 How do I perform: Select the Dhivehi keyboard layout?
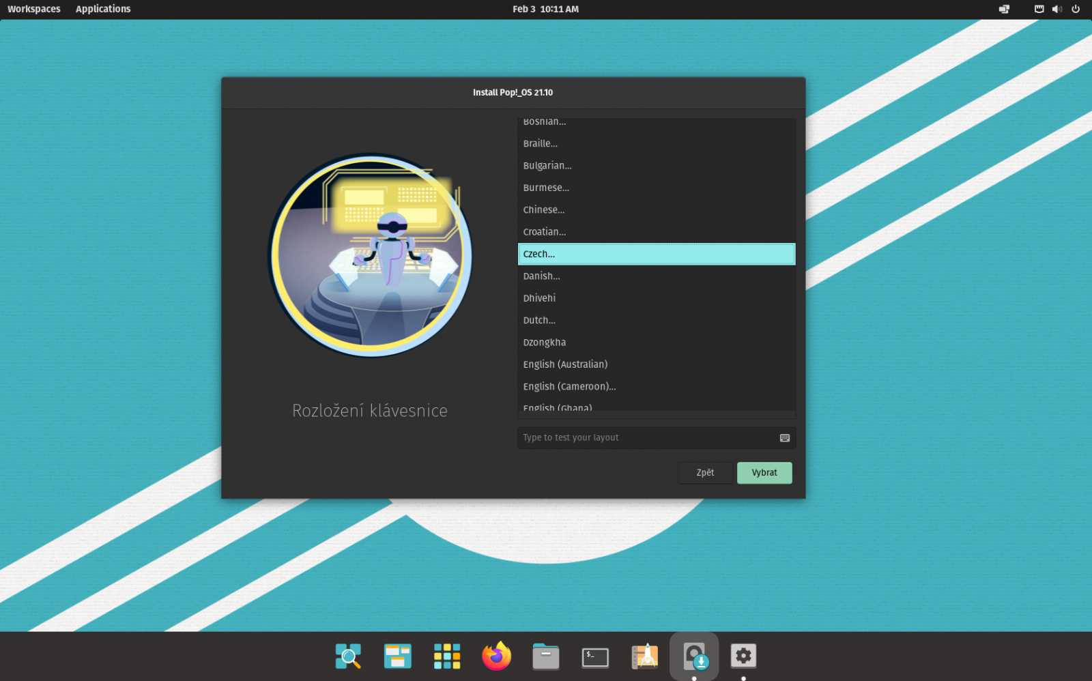pyautogui.click(x=657, y=298)
